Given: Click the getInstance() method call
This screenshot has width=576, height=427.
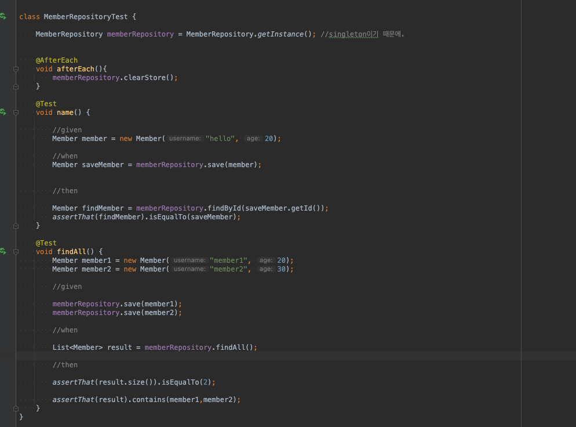Looking at the screenshot, I should tap(285, 34).
